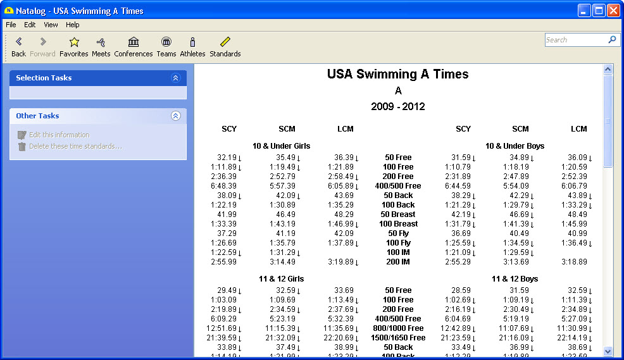The height and width of the screenshot is (360, 624).
Task: Select the Standards ruler icon
Action: pos(225,42)
